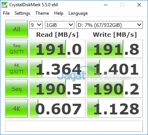Start the plain 4K test
This screenshot has height=135, width=148.
click(x=17, y=109)
